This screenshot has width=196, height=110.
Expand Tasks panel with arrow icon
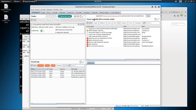(83, 16)
